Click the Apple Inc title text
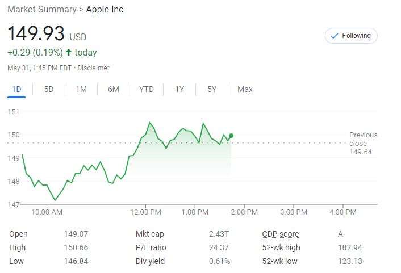This screenshot has height=273, width=401. (x=105, y=10)
